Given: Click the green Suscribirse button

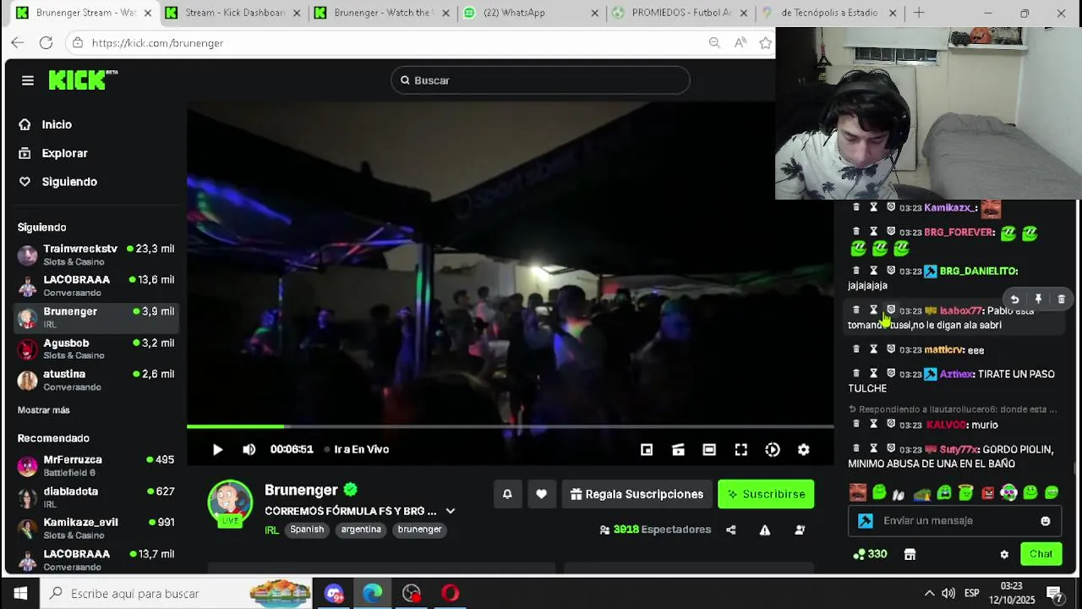Looking at the screenshot, I should coord(766,494).
